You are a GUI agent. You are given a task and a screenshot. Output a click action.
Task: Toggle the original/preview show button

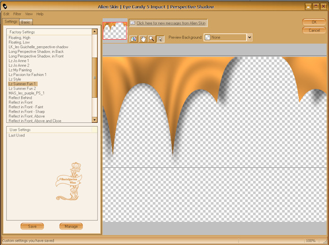[x=134, y=39]
